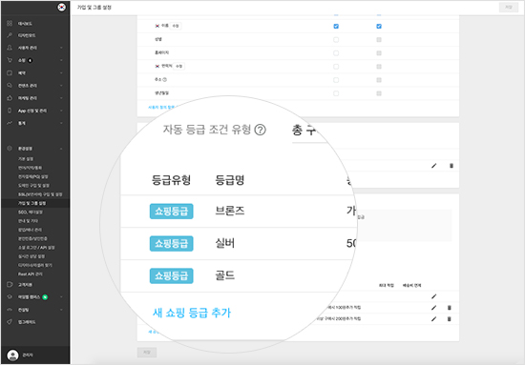This screenshot has height=365, width=525.
Task: Click the 환경설정 gear icon in sidebar
Action: tap(10, 148)
